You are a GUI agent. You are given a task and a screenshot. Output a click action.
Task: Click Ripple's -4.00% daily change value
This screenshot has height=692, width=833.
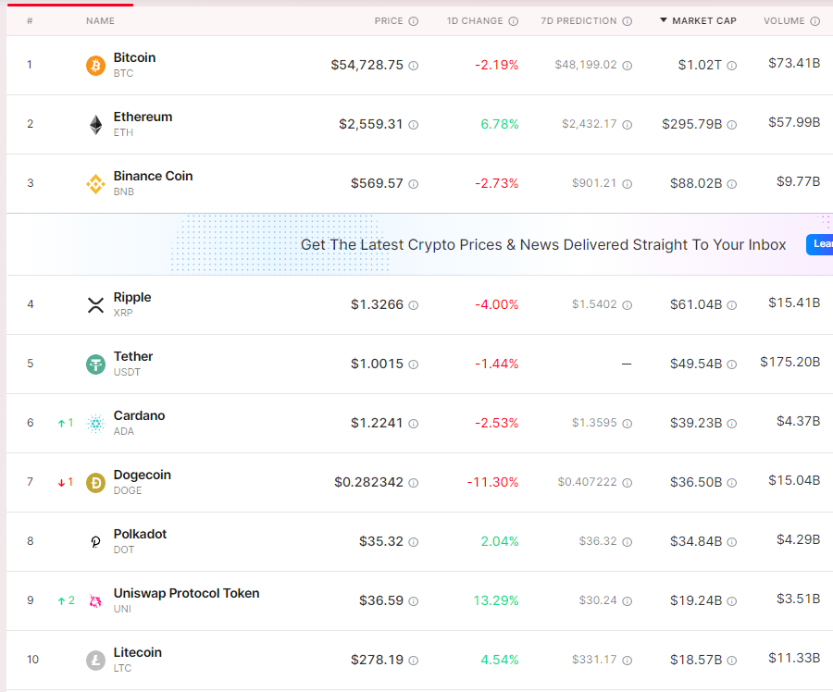click(x=496, y=305)
